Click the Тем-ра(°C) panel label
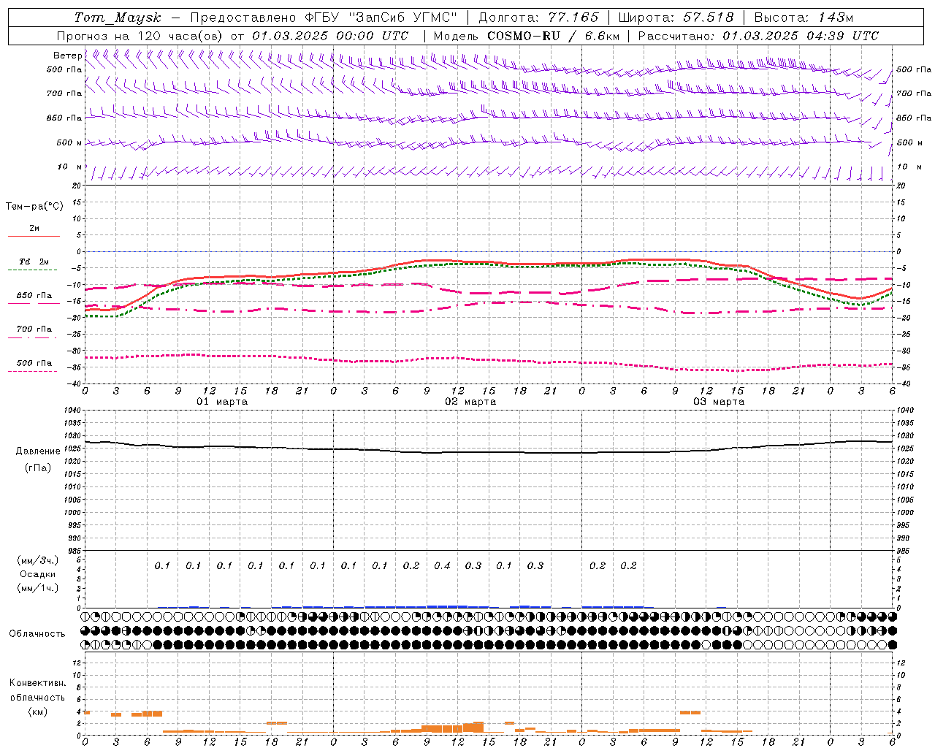The image size is (935, 748). pyautogui.click(x=34, y=207)
